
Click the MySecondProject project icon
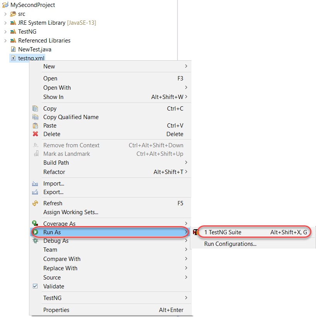5,5
